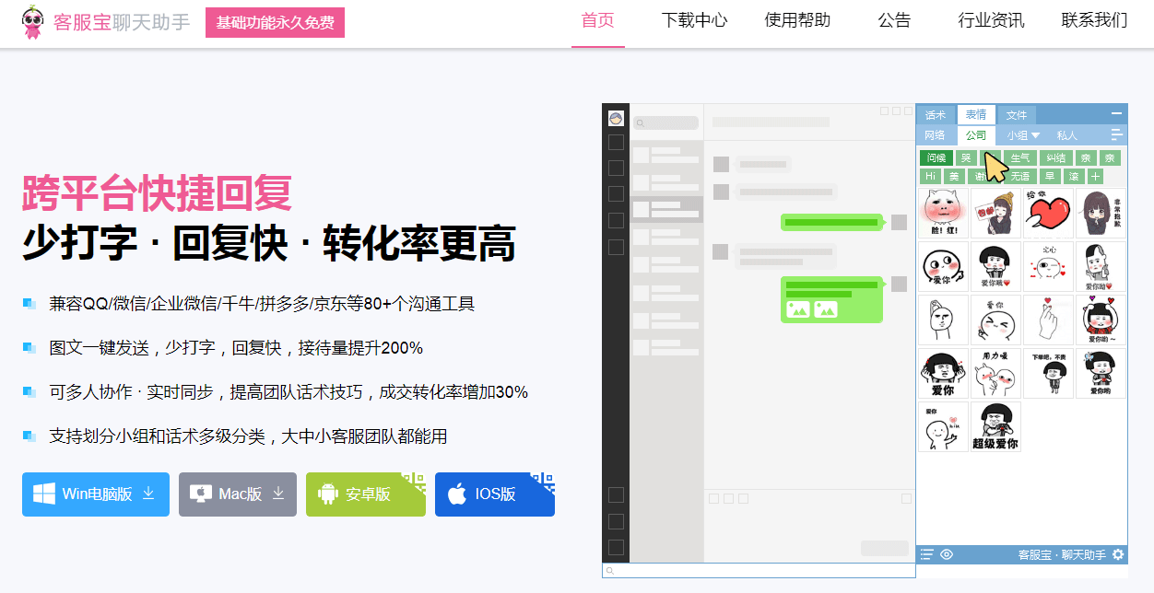
Task: Open the 下载中心 navigation menu item
Action: (694, 20)
